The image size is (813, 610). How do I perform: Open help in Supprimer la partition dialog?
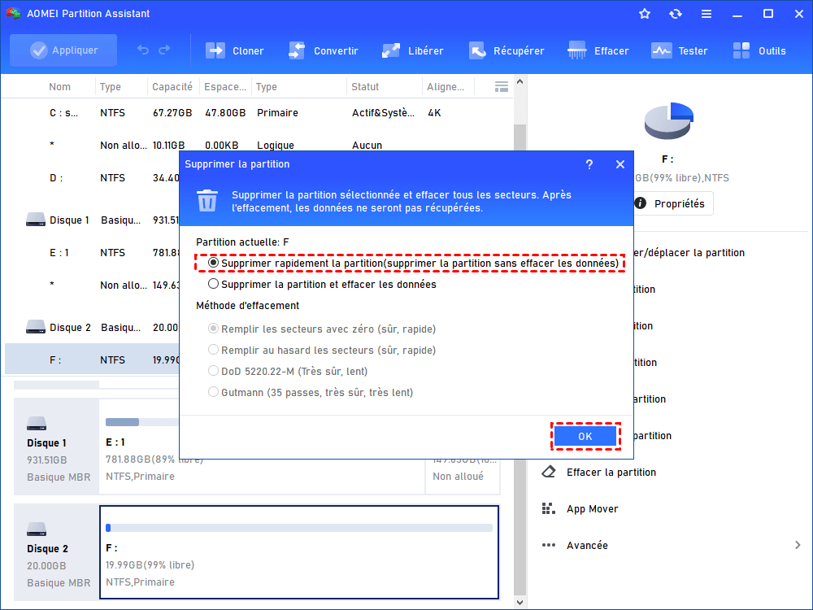[x=589, y=164]
